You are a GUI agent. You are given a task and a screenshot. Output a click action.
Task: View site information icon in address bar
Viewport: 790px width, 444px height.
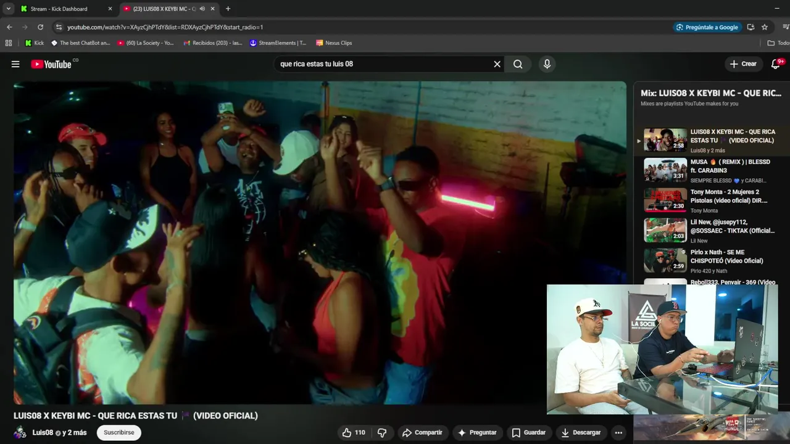(59, 27)
